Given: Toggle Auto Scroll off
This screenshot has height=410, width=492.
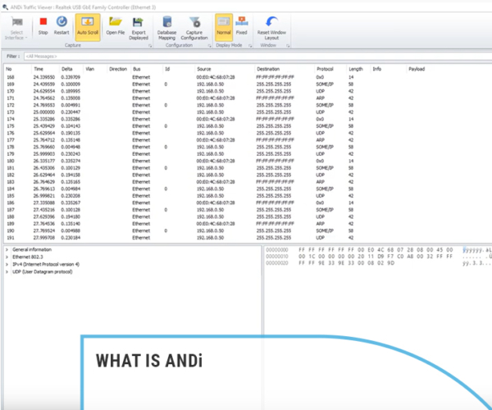Looking at the screenshot, I should tap(86, 28).
